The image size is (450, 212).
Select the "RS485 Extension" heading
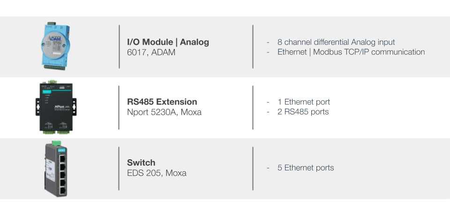pos(162,102)
